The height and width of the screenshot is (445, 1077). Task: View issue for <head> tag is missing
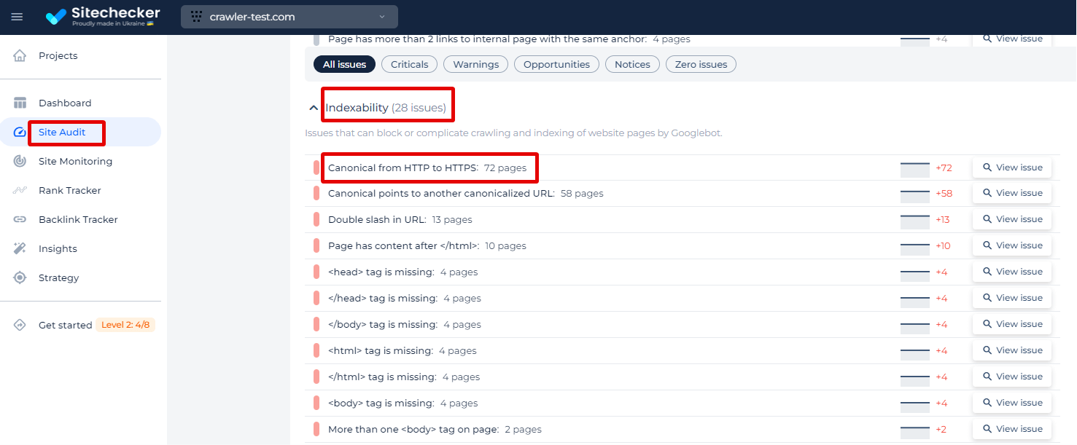(1012, 272)
